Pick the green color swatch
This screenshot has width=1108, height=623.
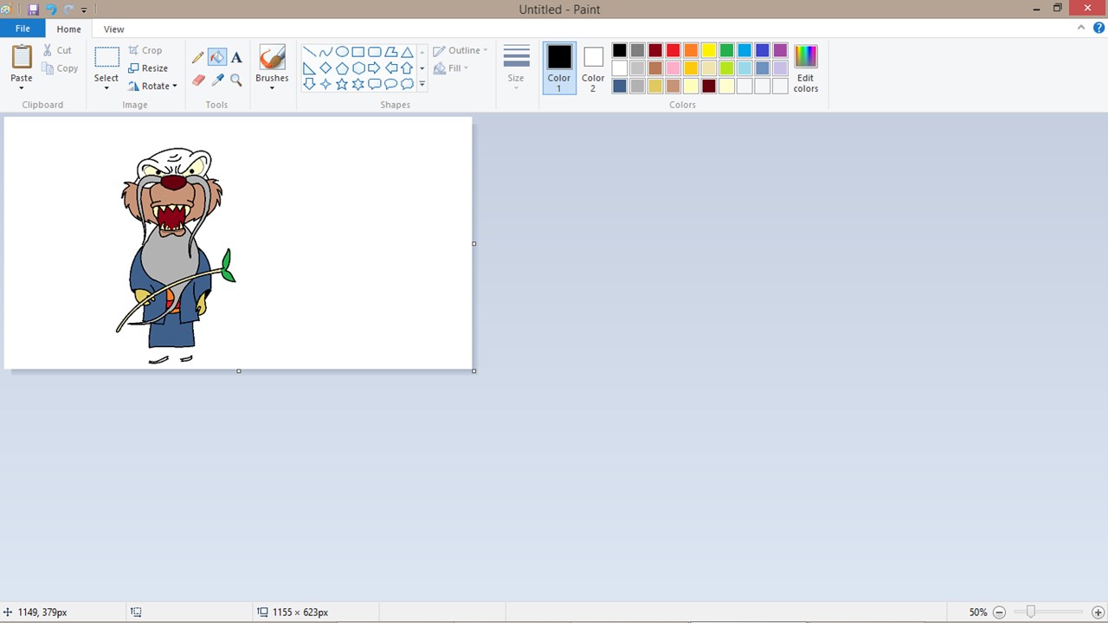tap(727, 50)
